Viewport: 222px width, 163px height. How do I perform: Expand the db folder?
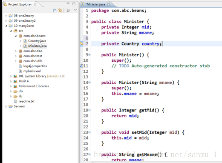pyautogui.click(x=11, y=91)
